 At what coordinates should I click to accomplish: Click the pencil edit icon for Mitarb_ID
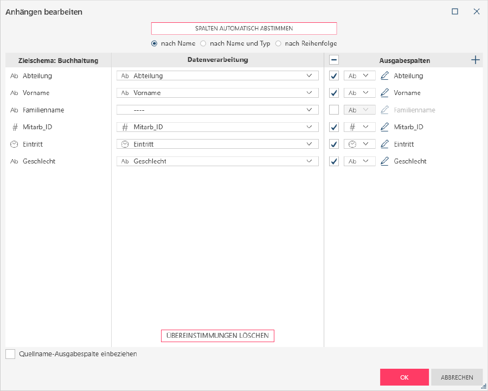click(385, 127)
